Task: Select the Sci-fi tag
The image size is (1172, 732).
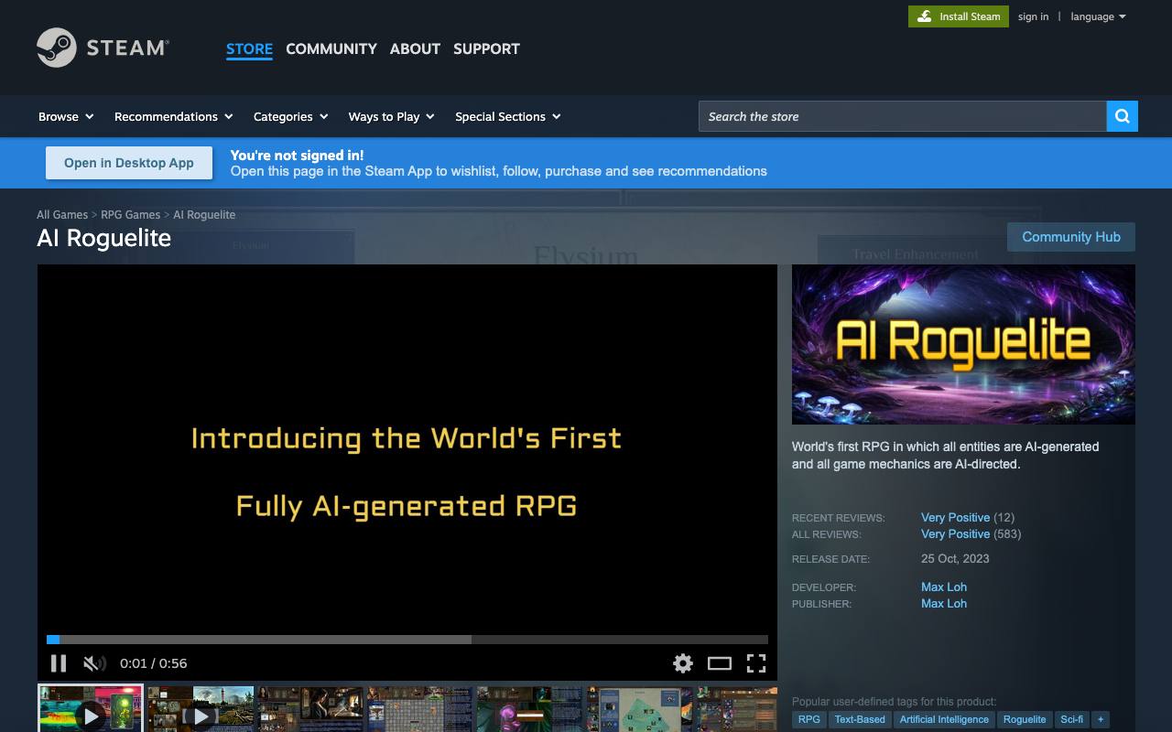Action: [x=1072, y=719]
